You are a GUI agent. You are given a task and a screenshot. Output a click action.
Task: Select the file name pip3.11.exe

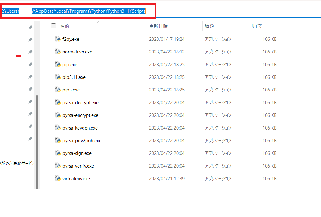coord(74,77)
